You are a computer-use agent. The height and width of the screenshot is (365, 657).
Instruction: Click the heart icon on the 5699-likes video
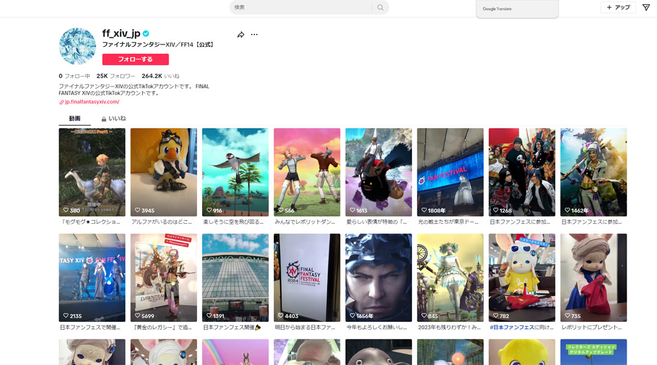click(x=137, y=316)
